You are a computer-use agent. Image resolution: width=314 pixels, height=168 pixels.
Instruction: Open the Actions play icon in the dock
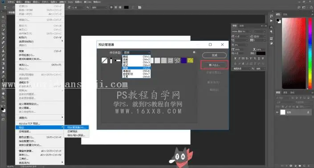coord(271,21)
